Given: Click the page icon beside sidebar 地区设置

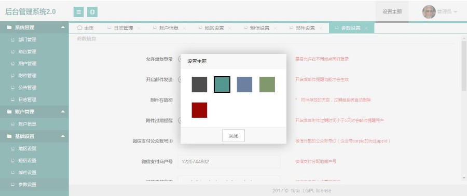Looking at the screenshot, I should [x=12, y=148].
